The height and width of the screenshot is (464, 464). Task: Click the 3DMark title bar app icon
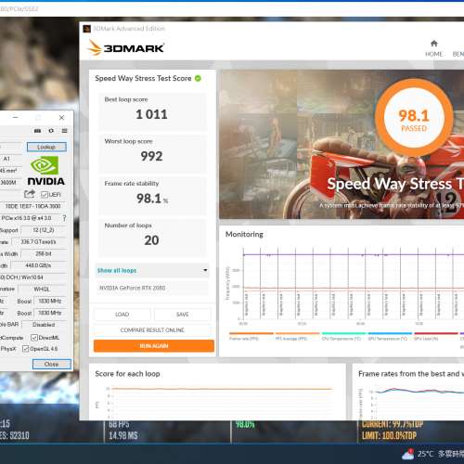click(86, 29)
